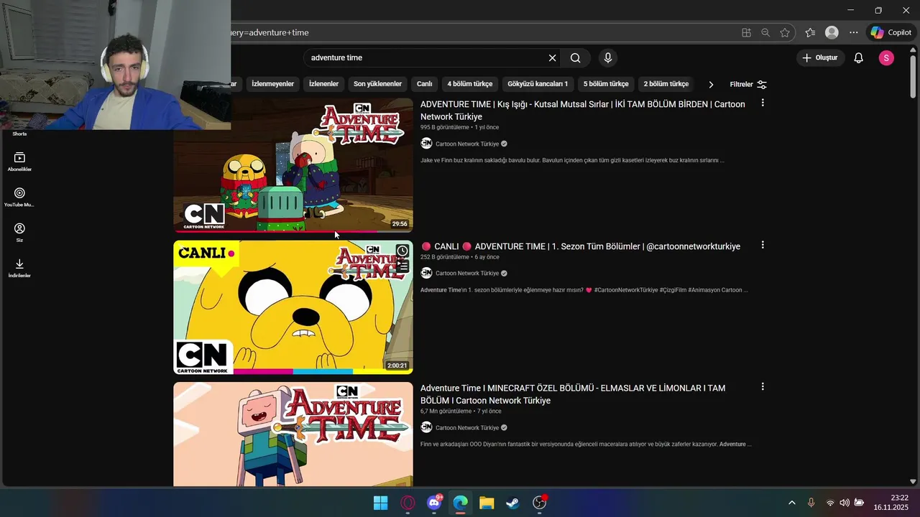Open Cartoon Network Türkiye under MINECRAFT video

[467, 427]
